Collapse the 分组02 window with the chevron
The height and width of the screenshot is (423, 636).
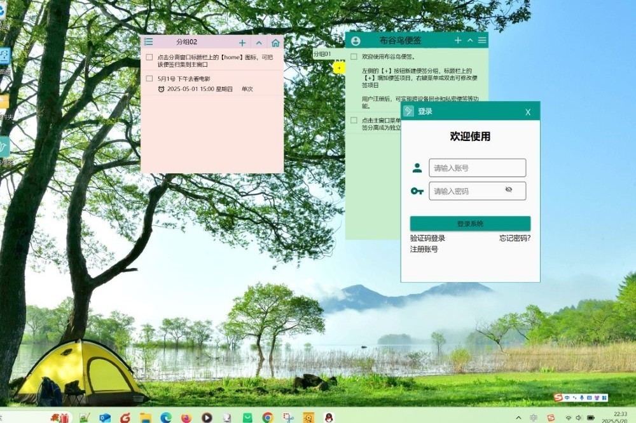click(259, 43)
